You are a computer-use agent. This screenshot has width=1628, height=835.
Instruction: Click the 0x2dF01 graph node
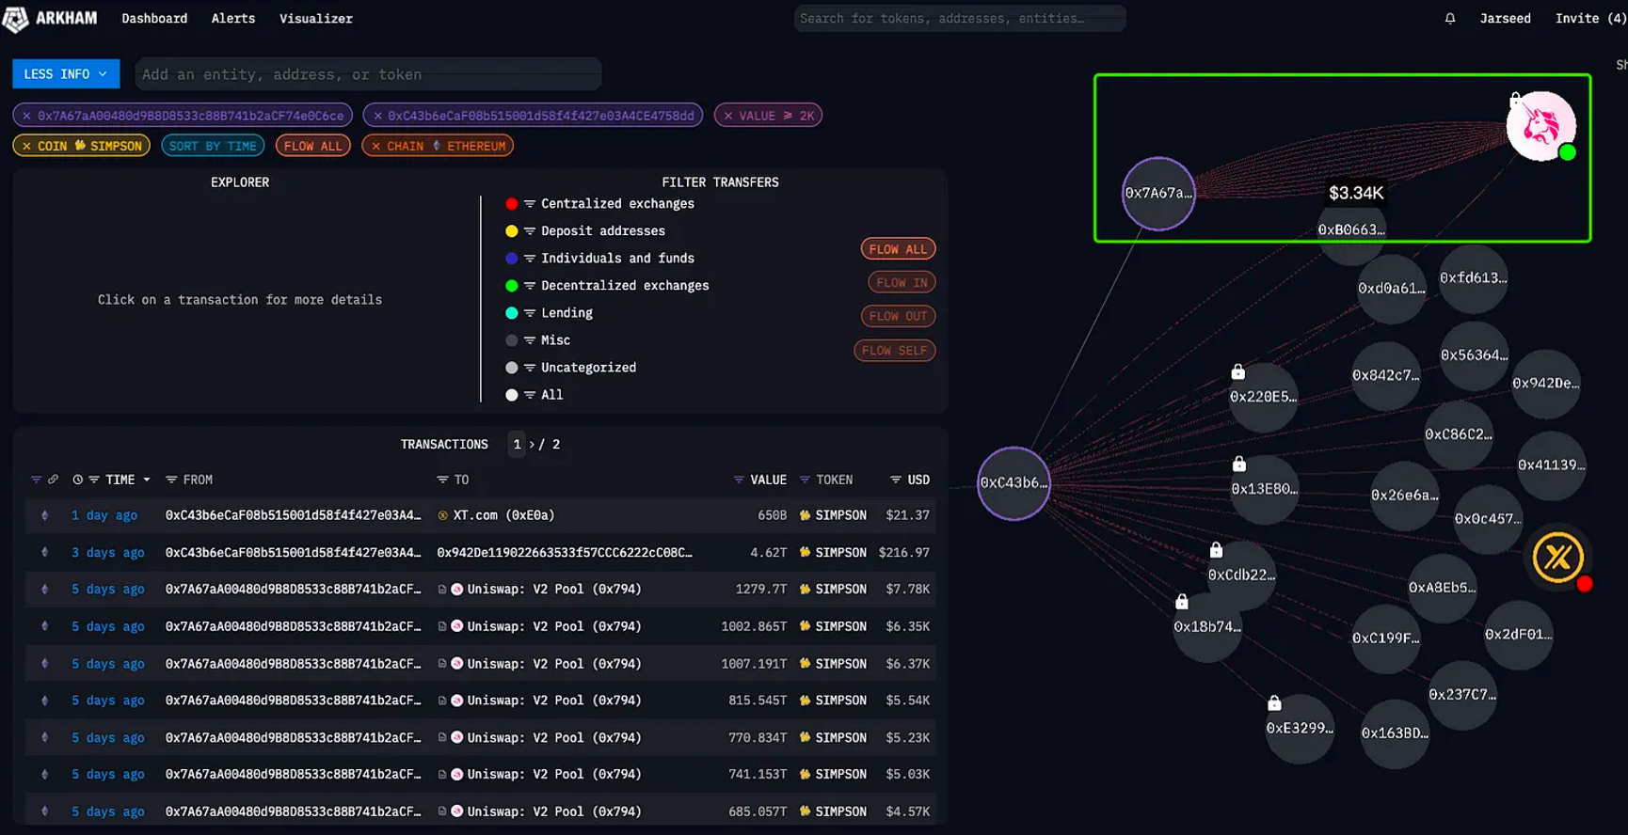coord(1518,635)
